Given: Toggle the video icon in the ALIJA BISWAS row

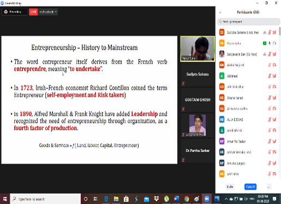Looking at the screenshot, I should click(x=274, y=119).
